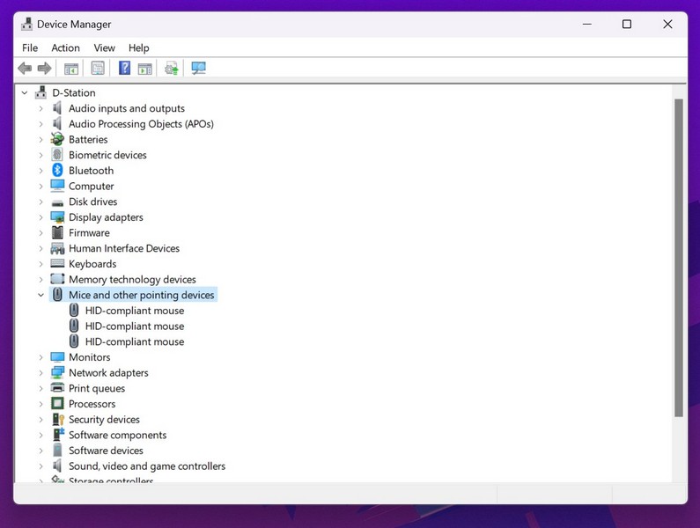The image size is (700, 528).
Task: Click the vertical scrollbar thumb
Action: 678,255
